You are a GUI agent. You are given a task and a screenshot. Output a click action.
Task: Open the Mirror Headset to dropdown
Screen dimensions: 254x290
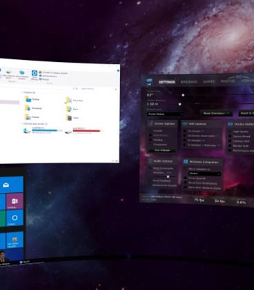coord(204,174)
